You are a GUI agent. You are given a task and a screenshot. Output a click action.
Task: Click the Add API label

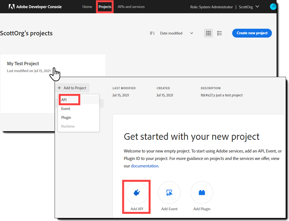point(136,209)
